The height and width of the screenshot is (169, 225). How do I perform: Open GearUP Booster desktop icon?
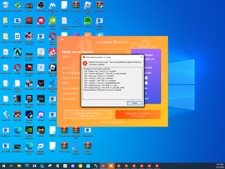coord(29,117)
